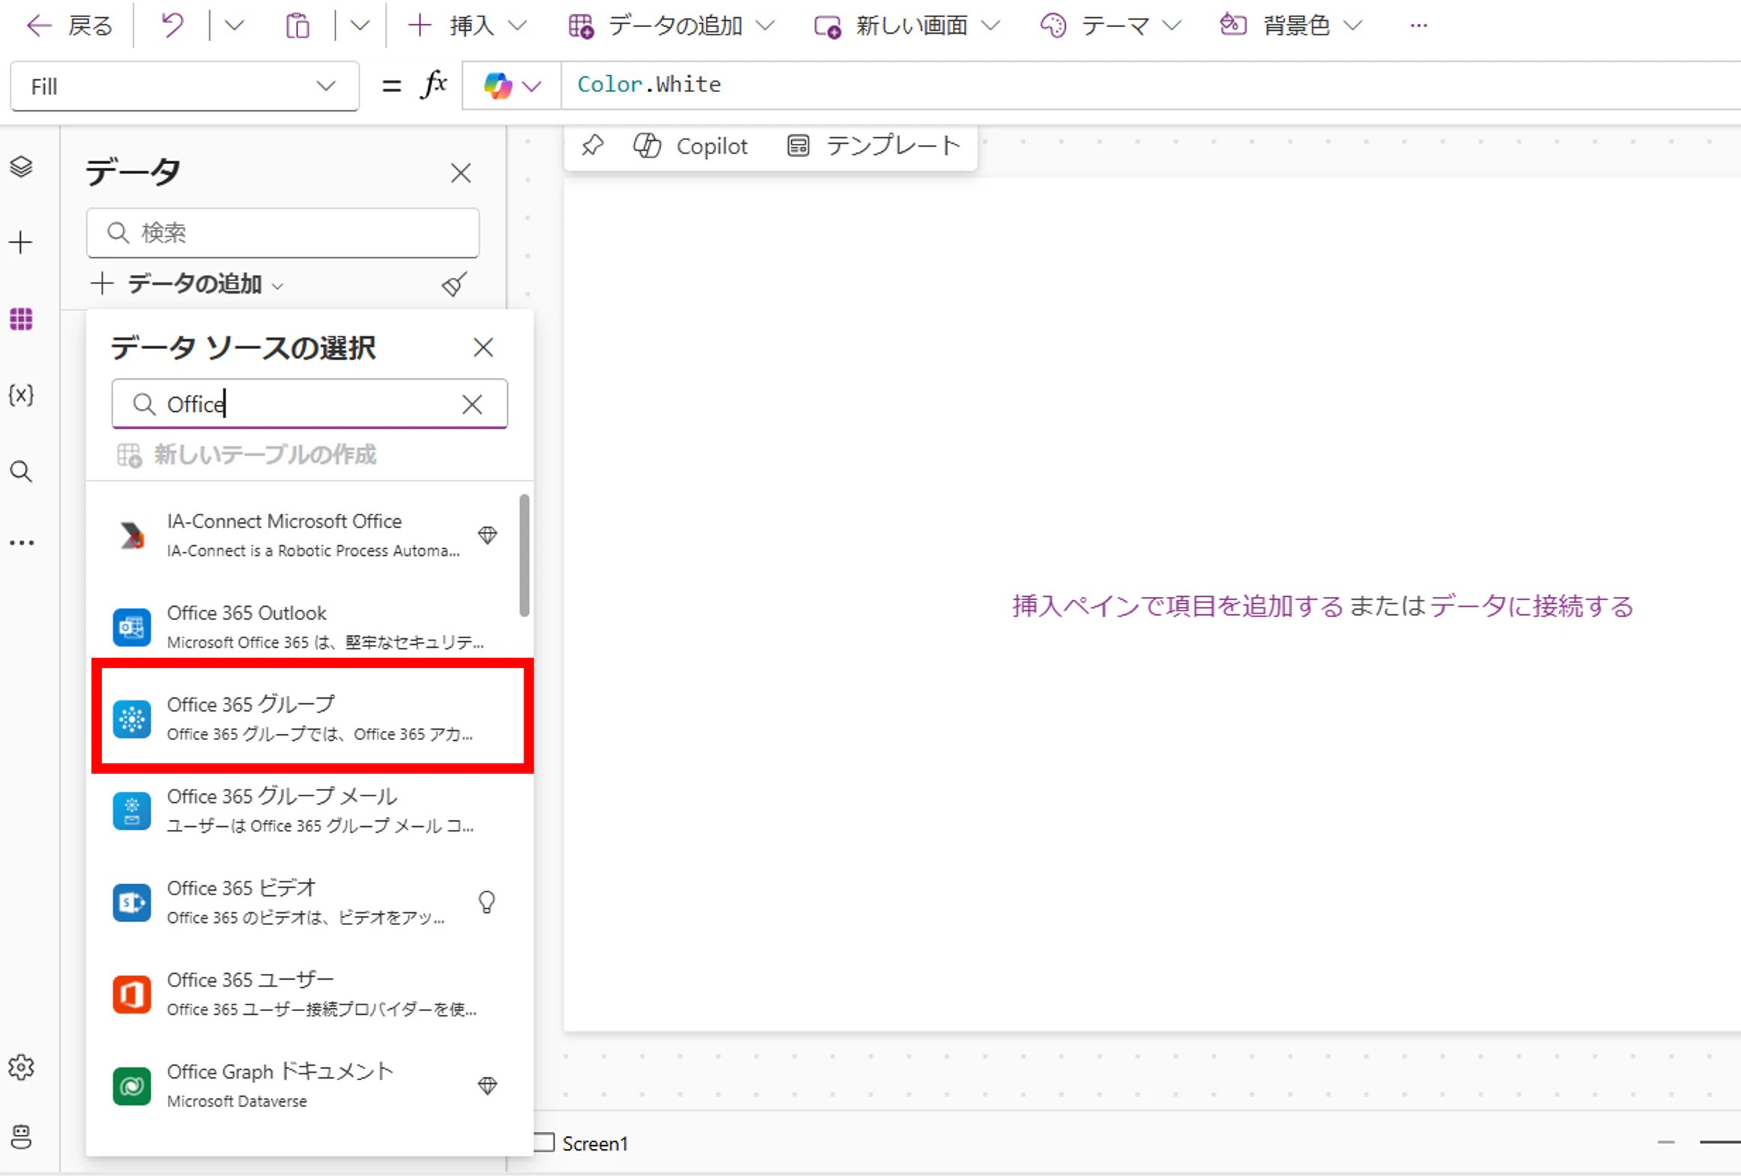Select Office 365 ユーザー connector
This screenshot has width=1741, height=1176.
click(310, 994)
